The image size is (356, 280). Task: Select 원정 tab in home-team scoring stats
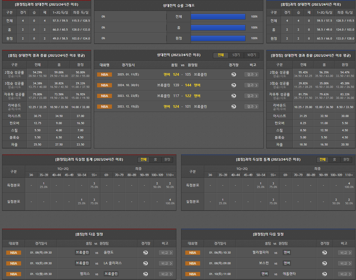[346, 160]
